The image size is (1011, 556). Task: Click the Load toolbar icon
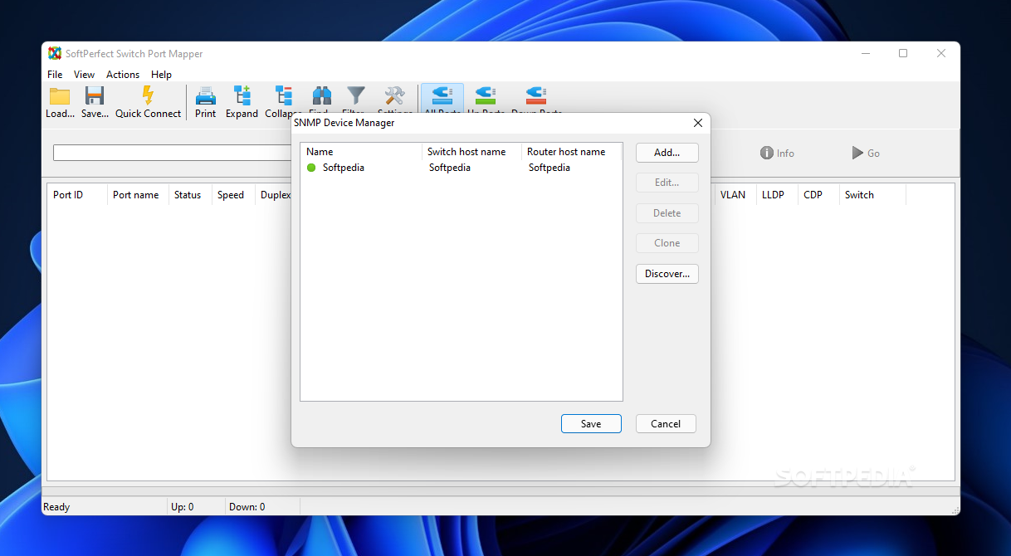(60, 95)
